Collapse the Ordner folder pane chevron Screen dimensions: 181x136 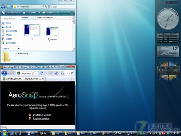(x=19, y=49)
